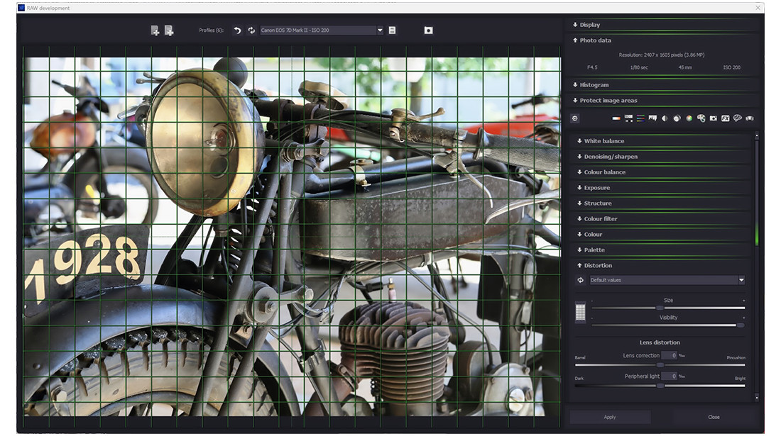Click the save profile disk icon
This screenshot has height=436, width=781.
[393, 30]
